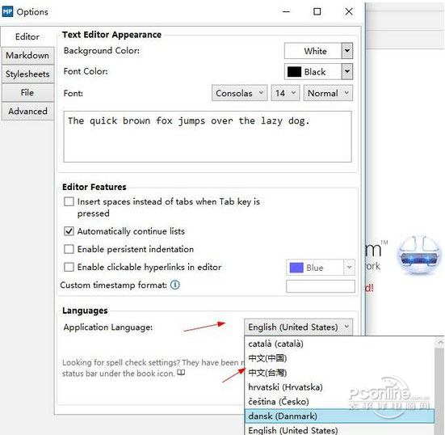Enable persistent indentation checkbox

tap(69, 249)
